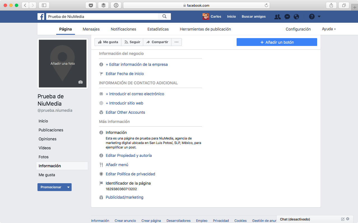Open the Notificaciones tab
The width and height of the screenshot is (358, 223).
[123, 29]
